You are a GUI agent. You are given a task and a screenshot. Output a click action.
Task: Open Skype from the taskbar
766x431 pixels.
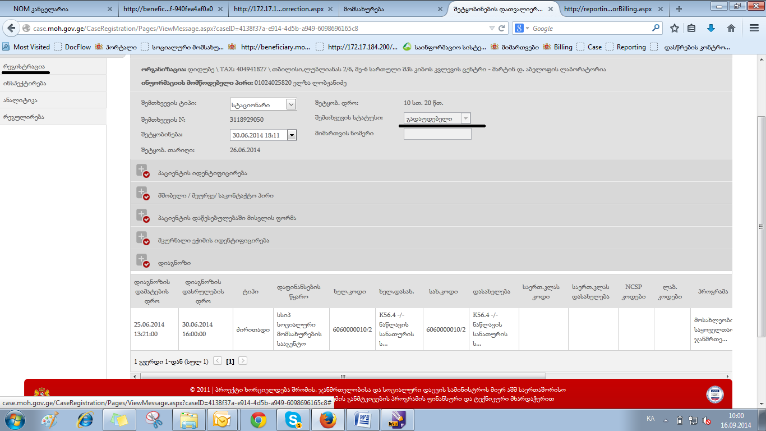(292, 419)
